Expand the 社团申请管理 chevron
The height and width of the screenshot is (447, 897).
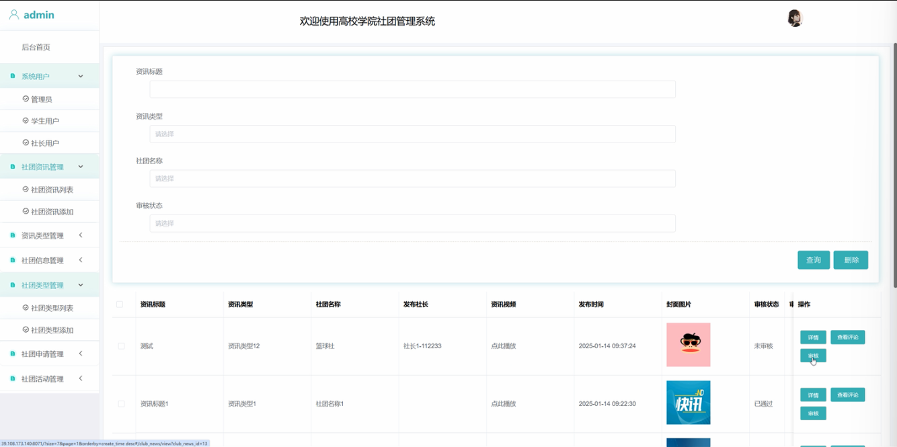click(x=81, y=354)
